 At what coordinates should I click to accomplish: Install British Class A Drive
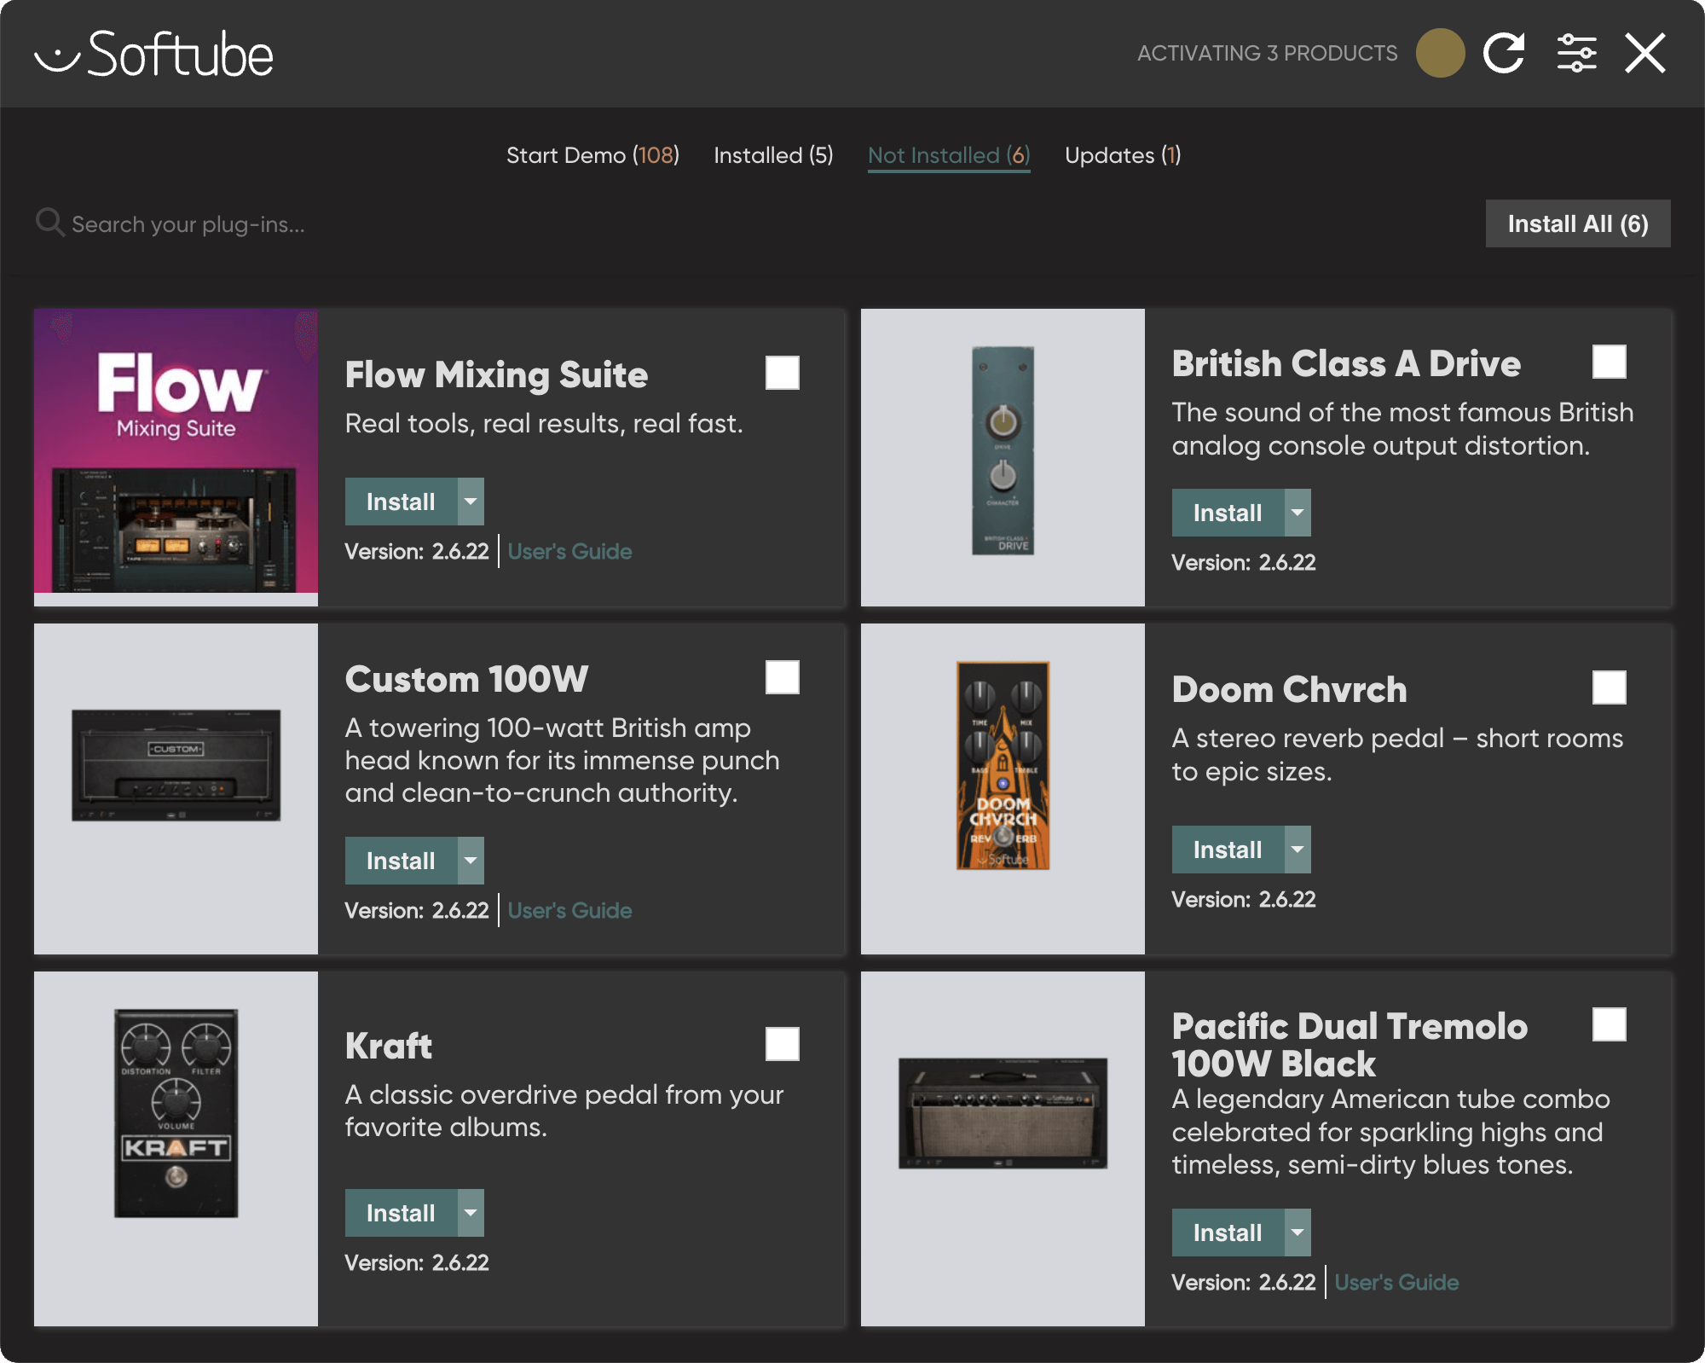point(1228,513)
